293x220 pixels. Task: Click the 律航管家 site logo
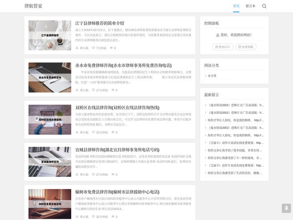[33, 6]
